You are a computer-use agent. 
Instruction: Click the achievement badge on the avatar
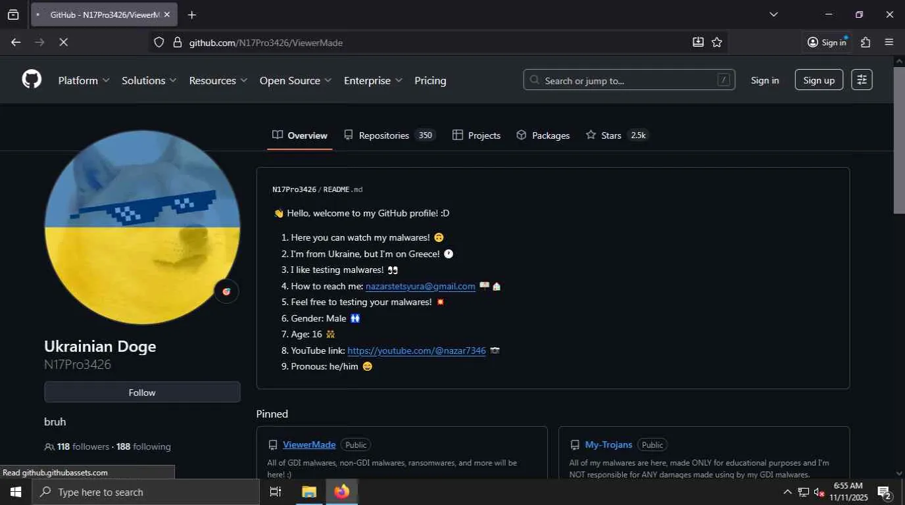(226, 291)
